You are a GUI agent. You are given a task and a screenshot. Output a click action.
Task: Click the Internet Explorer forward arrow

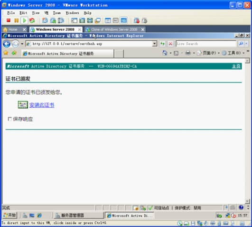pos(15,44)
